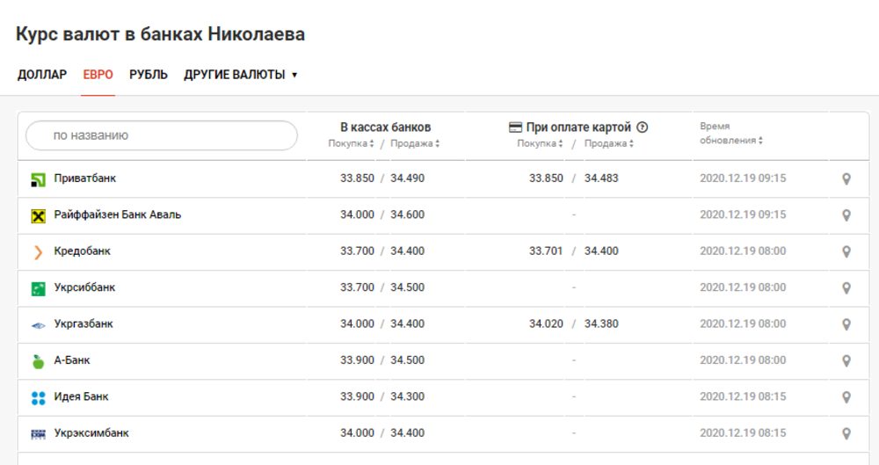
Task: Click Raiffeisen Bank Aval logo icon
Action: (38, 216)
